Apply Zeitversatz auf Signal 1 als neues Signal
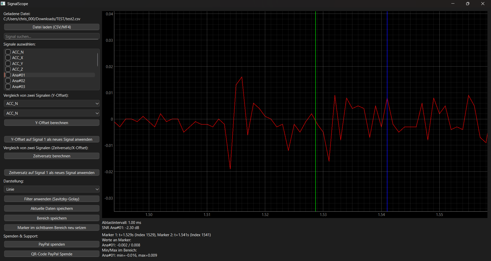Image resolution: width=491 pixels, height=261 pixels. point(52,173)
